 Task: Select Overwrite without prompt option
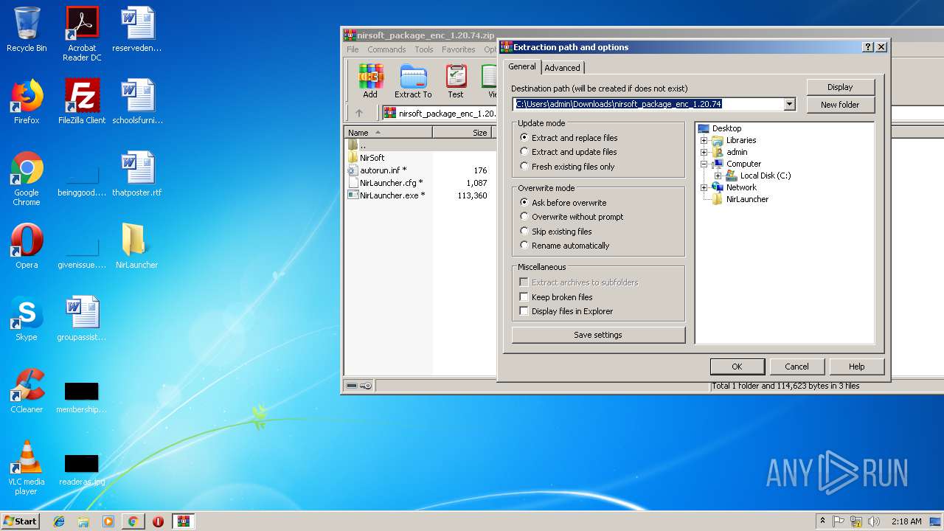[572, 217]
